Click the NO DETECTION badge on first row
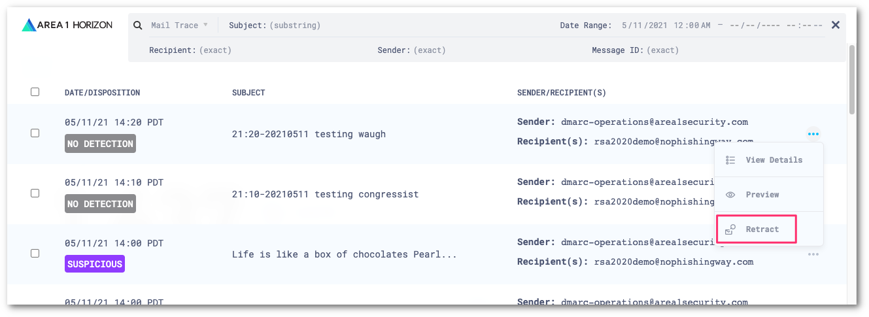The height and width of the screenshot is (317, 869). 100,144
